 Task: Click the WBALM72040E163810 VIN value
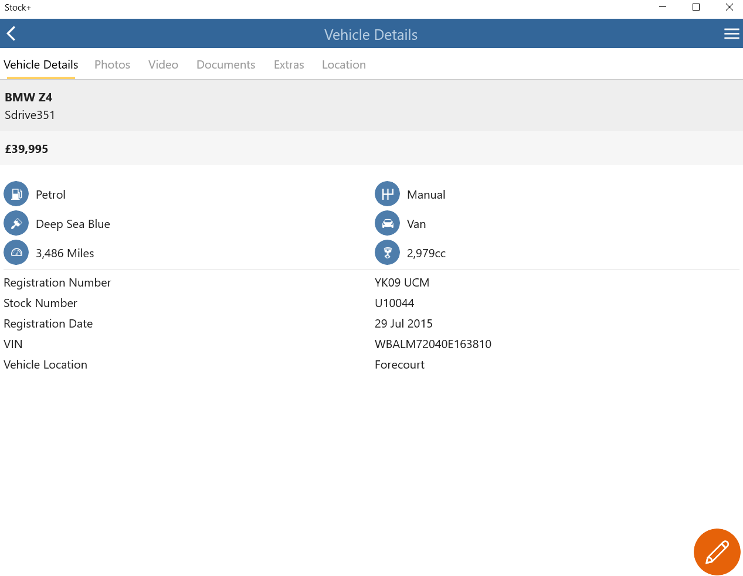(x=433, y=344)
